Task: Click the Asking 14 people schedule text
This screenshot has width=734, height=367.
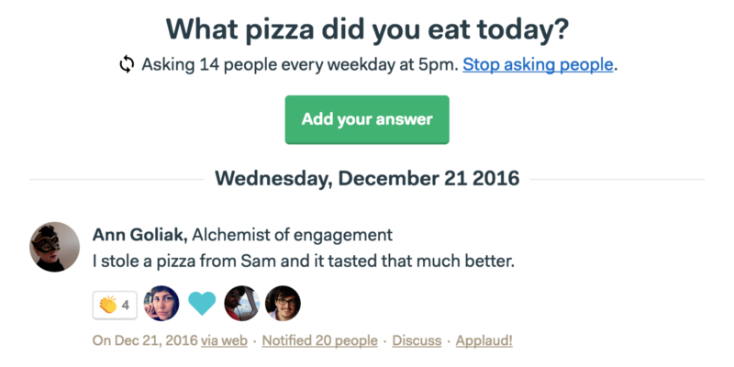Action: click(x=300, y=64)
